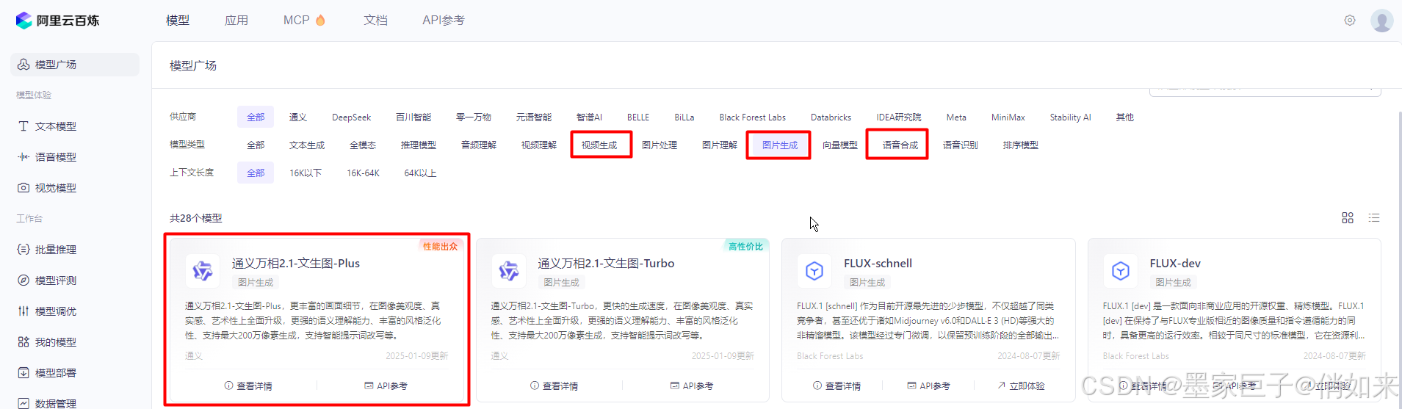Open 模型广场 in the sidebar
Viewport: 1402px width, 409px height.
[x=75, y=65]
